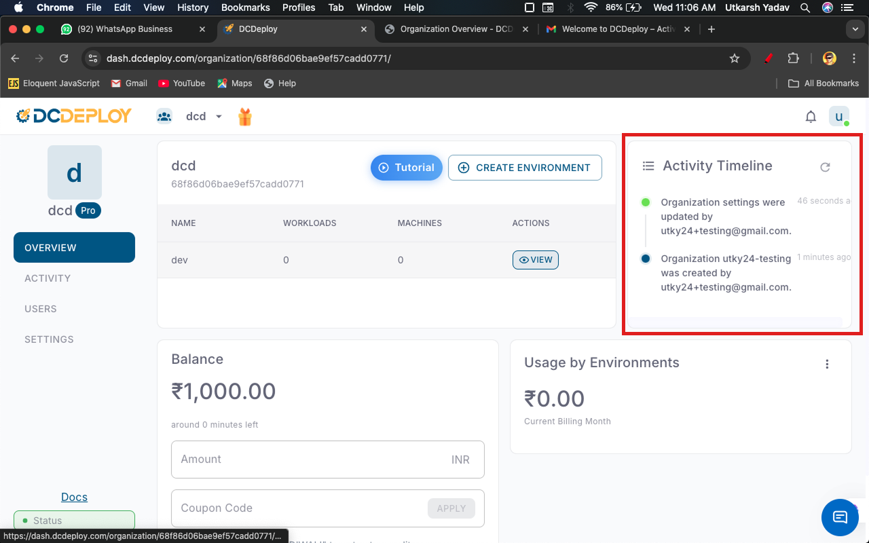Bookmark this page with star icon
Viewport: 869px width, 543px height.
734,58
